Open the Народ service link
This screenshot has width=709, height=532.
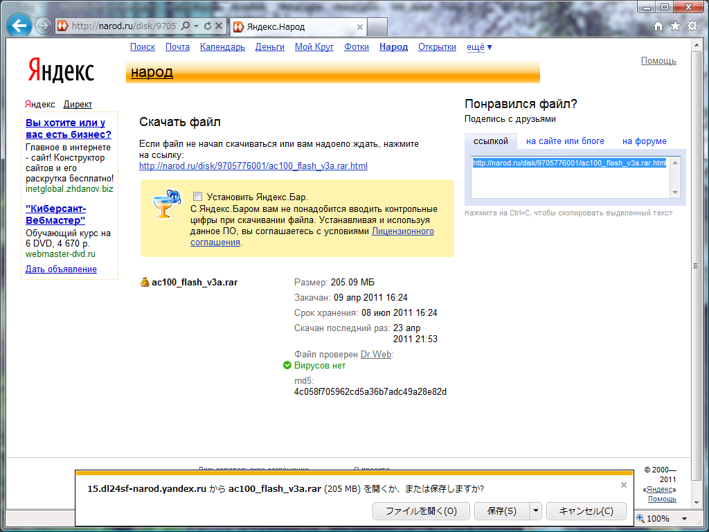pyautogui.click(x=393, y=47)
